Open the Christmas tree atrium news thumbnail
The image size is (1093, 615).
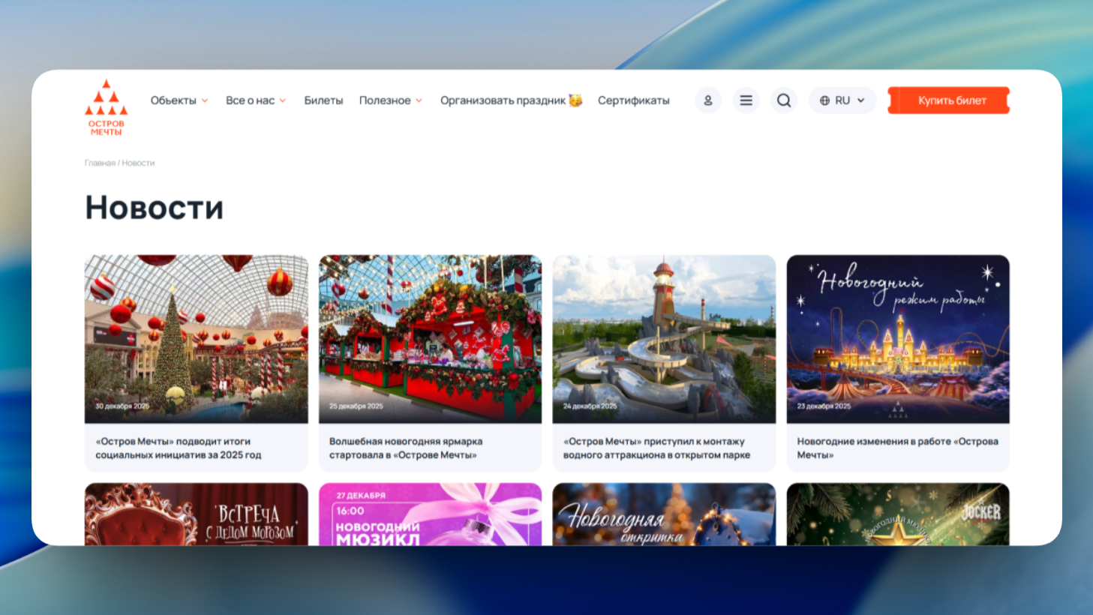coord(196,339)
